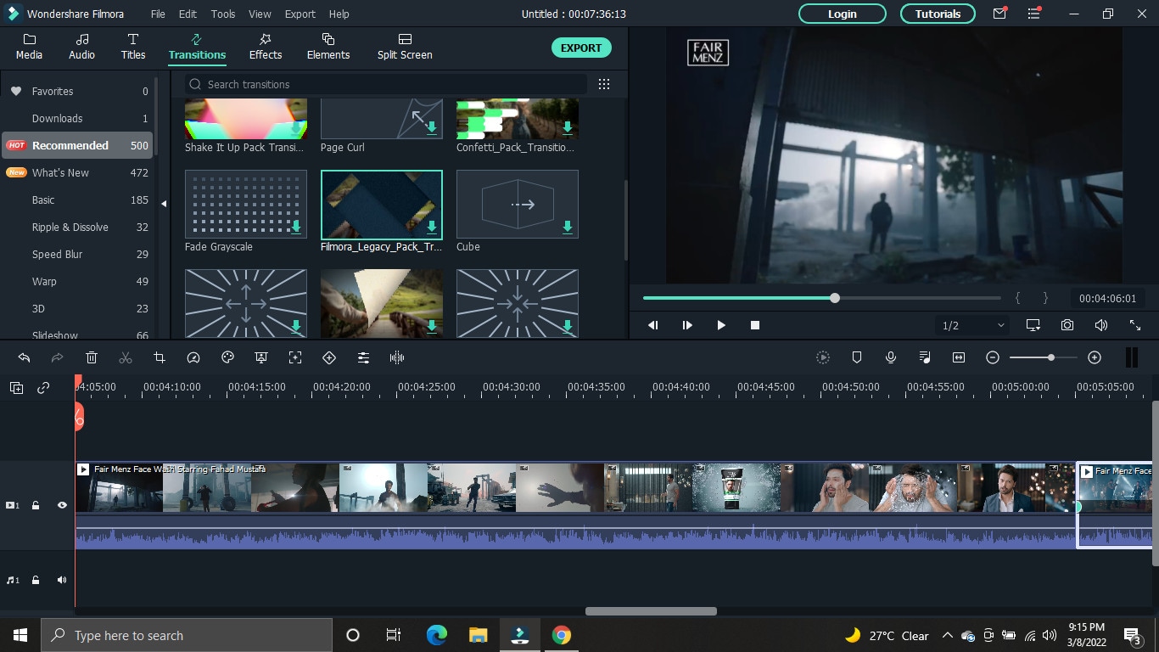Lock the video track
Screen dimensions: 1159x652
36,505
